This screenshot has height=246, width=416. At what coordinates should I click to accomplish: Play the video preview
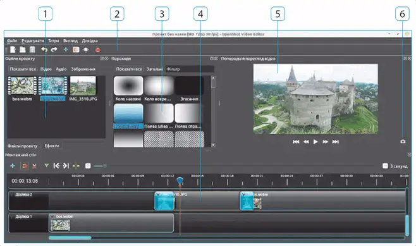(x=315, y=142)
